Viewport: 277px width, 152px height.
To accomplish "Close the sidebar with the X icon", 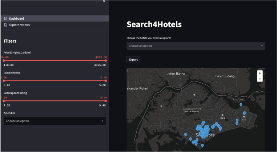I will pos(104,1).
